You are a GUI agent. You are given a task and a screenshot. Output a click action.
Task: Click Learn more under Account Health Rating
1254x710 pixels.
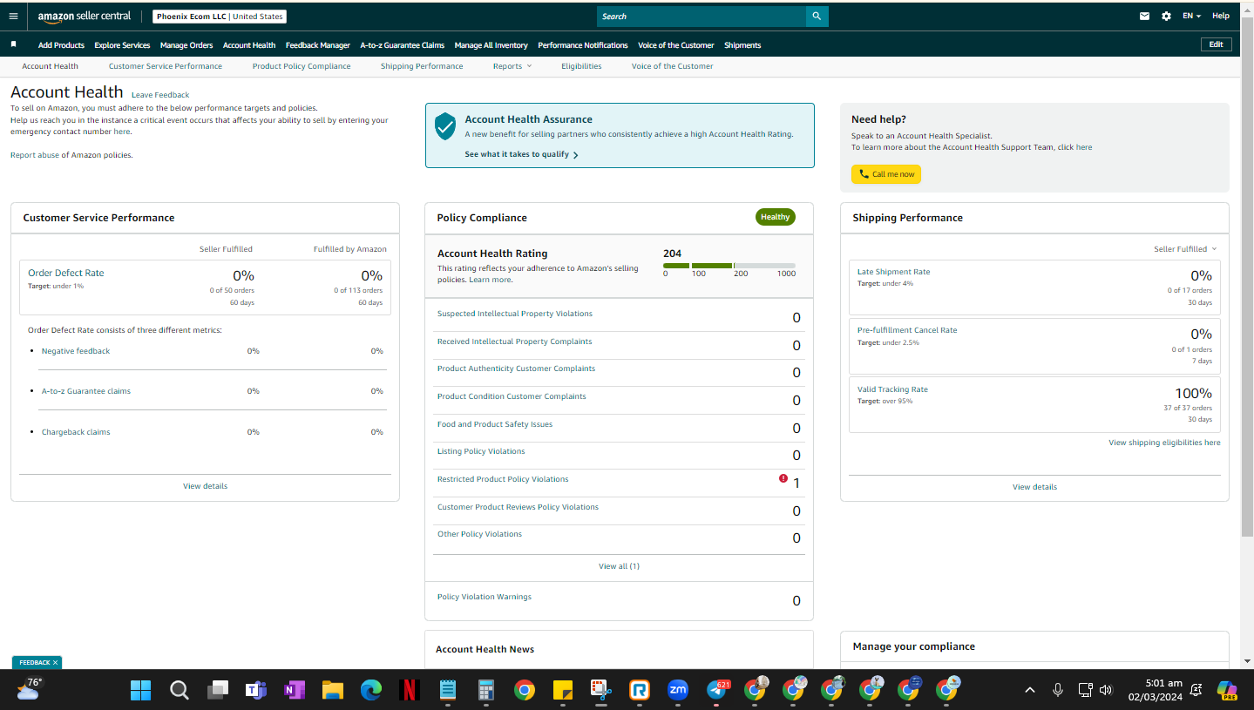tap(491, 280)
